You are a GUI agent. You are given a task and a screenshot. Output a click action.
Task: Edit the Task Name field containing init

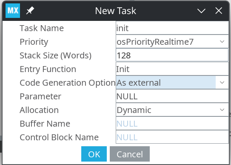(172, 28)
